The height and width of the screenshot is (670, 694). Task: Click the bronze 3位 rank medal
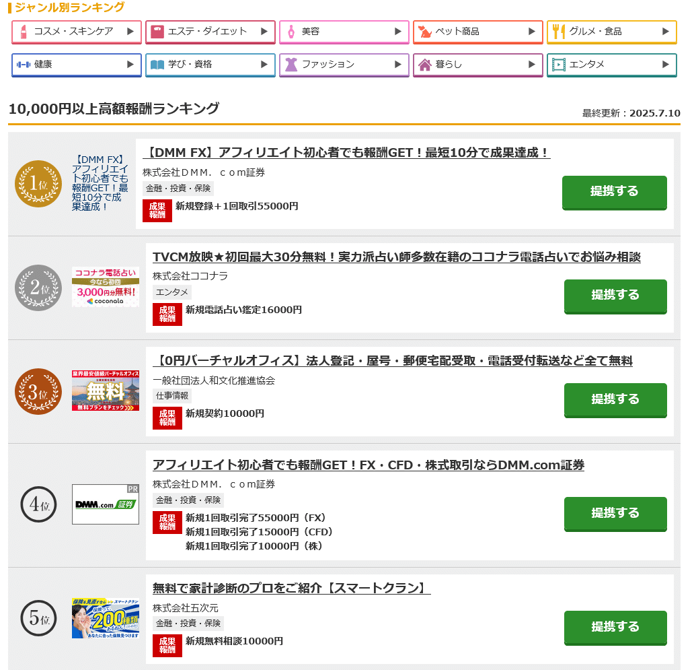(38, 392)
